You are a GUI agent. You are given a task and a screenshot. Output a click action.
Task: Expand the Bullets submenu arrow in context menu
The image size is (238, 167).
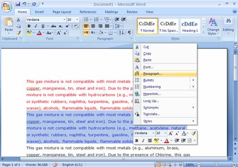point(193,80)
